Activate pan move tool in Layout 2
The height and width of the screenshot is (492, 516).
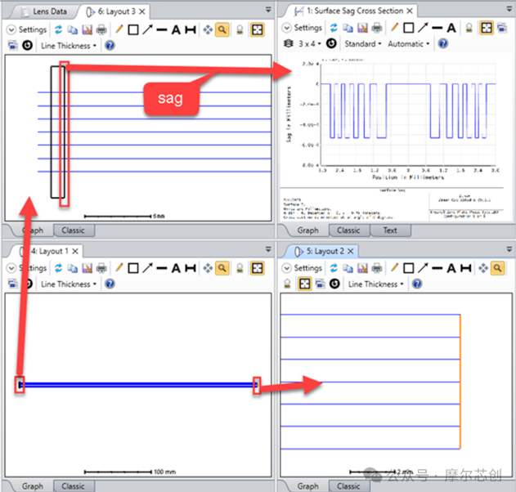[x=483, y=268]
